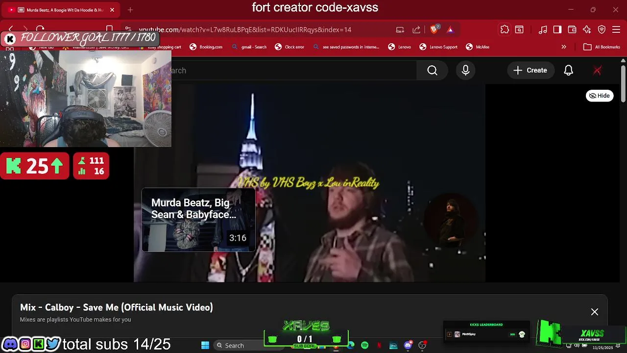
Task: Open a new tab with the plus button
Action: pyautogui.click(x=130, y=10)
